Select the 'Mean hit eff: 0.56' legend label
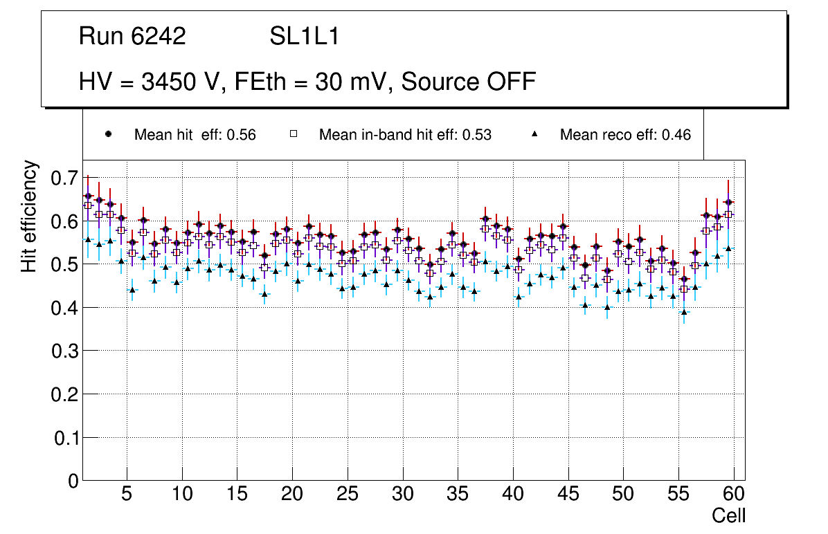Viewport: 828px width, 534px height. [x=195, y=136]
